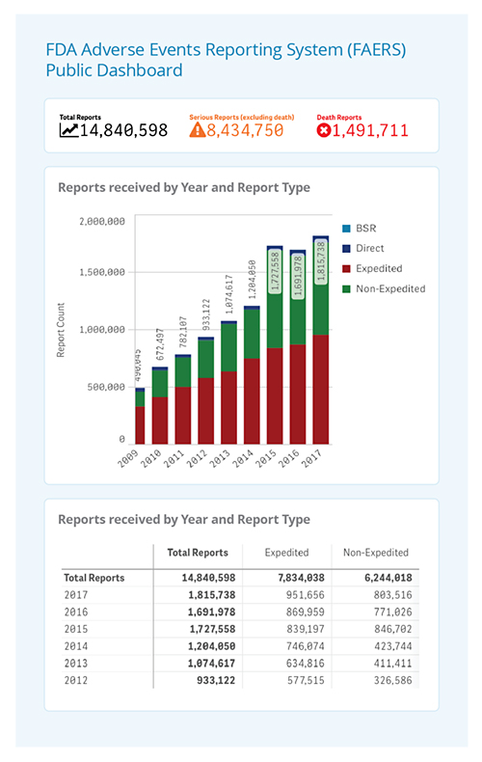Click the 7,834,038 expedited total cell

point(301,578)
